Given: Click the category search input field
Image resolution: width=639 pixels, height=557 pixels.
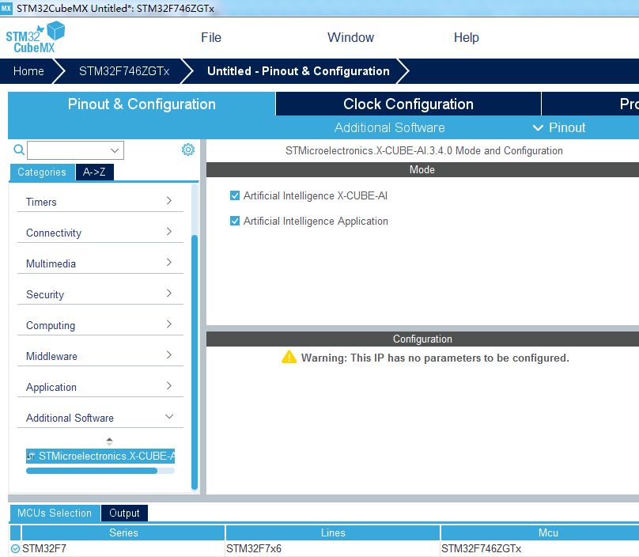Looking at the screenshot, I should coord(75,150).
